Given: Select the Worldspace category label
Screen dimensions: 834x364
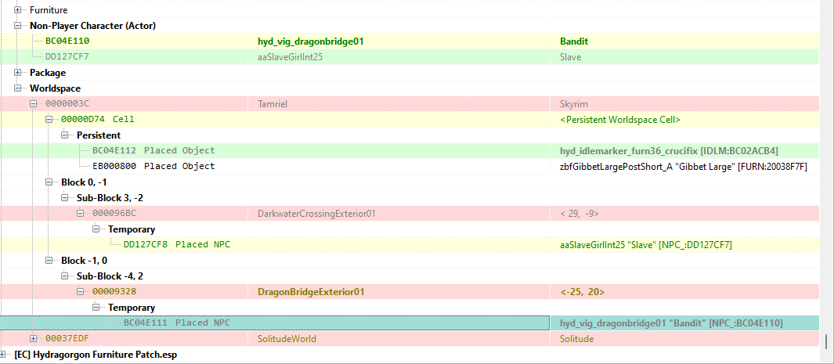Looking at the screenshot, I should [x=56, y=88].
